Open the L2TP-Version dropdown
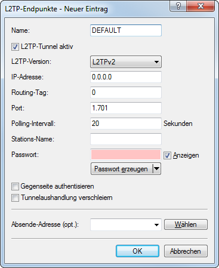The height and width of the screenshot is (268, 219). 126,62
